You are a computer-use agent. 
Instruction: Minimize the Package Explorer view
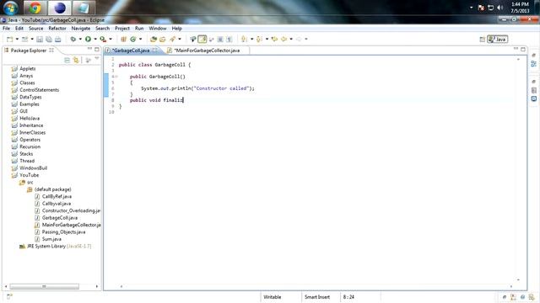[x=89, y=49]
